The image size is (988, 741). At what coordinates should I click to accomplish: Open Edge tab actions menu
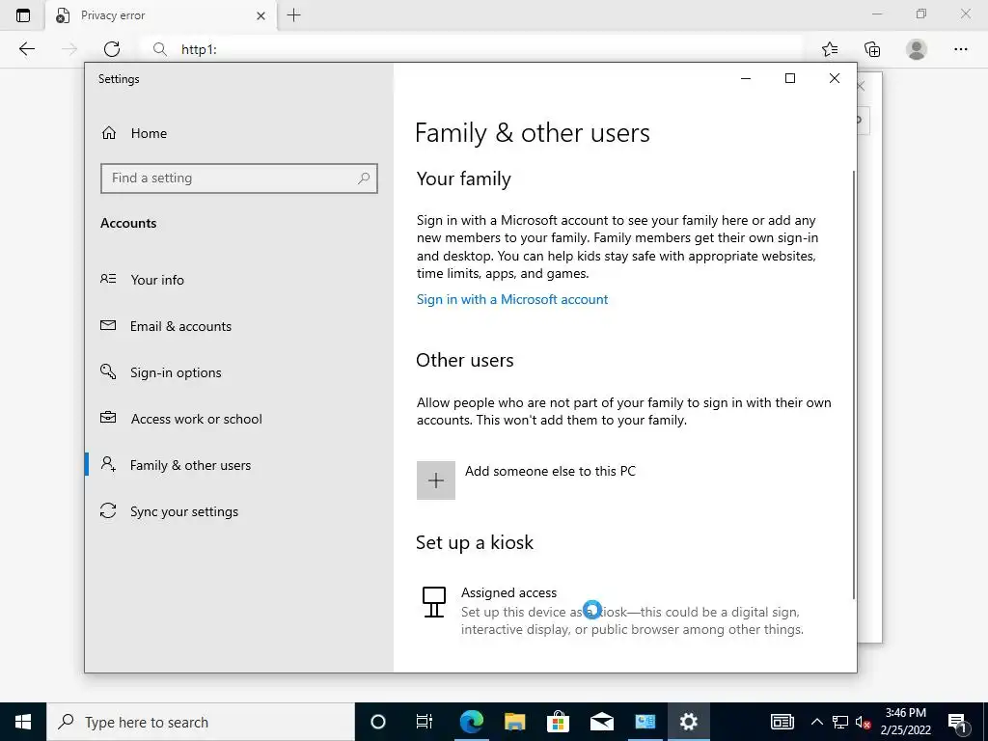click(23, 15)
